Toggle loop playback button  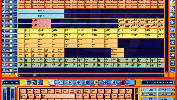61,82
